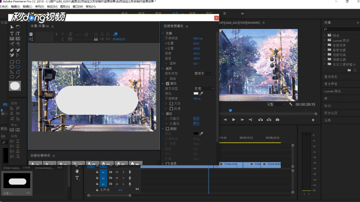Select the Rectangle shape tool
The height and width of the screenshot is (202, 360).
coord(12,62)
